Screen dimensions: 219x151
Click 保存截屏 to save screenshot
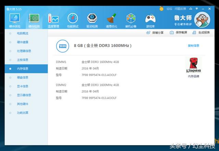178,33
